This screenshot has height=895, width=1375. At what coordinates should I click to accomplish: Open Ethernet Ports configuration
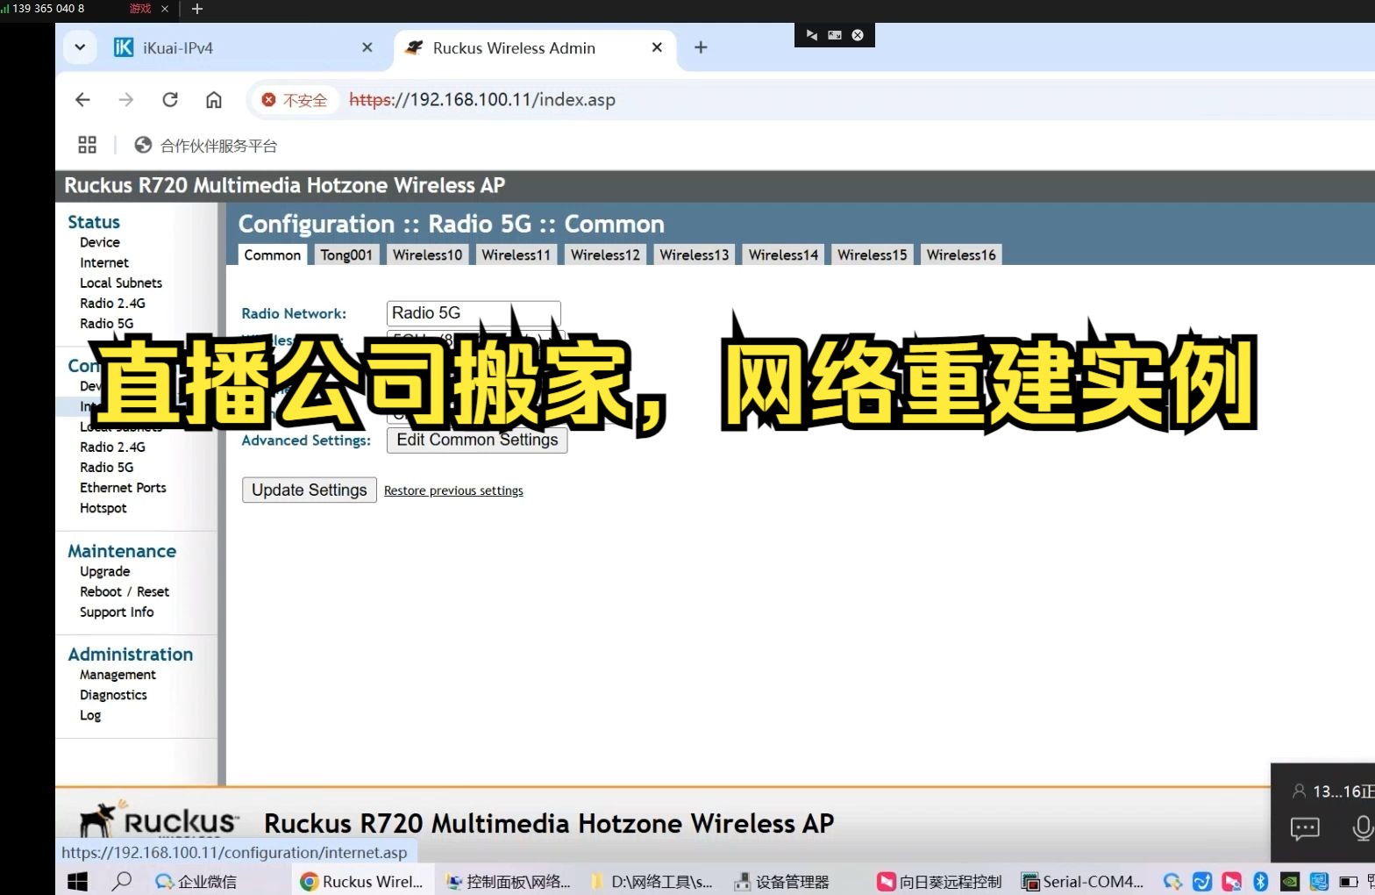point(123,487)
